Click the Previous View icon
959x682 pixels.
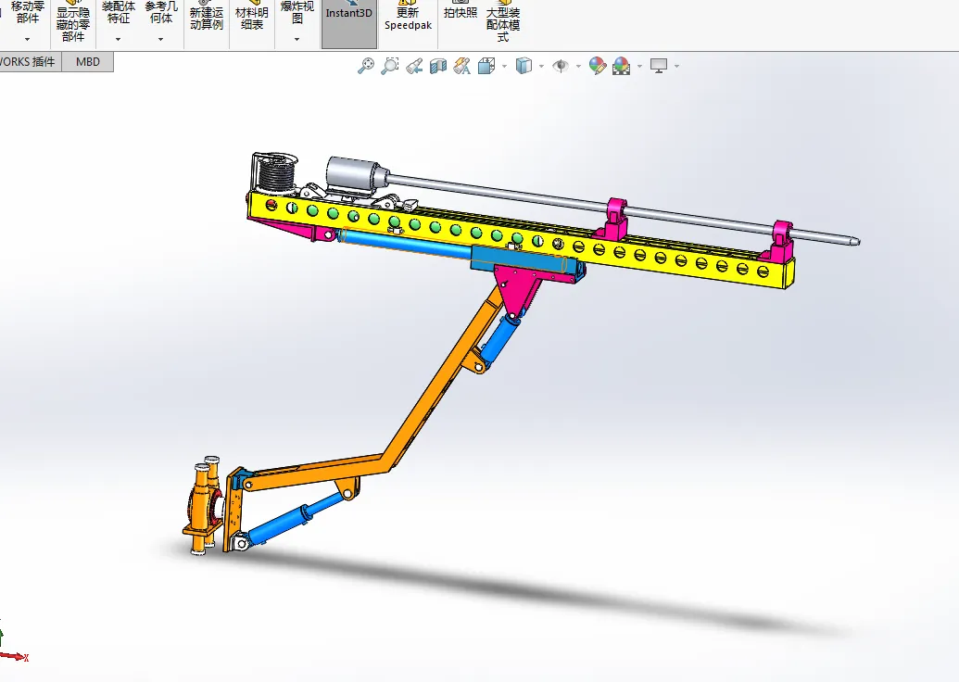tap(414, 66)
